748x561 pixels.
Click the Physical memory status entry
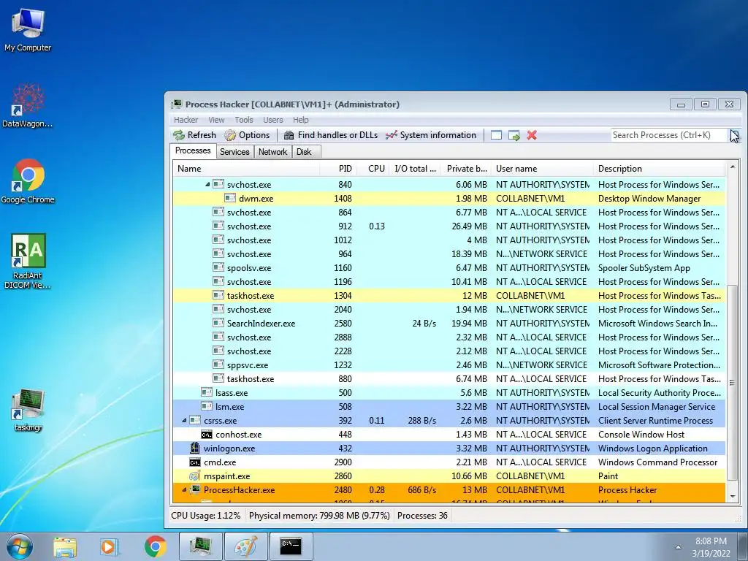click(x=319, y=516)
